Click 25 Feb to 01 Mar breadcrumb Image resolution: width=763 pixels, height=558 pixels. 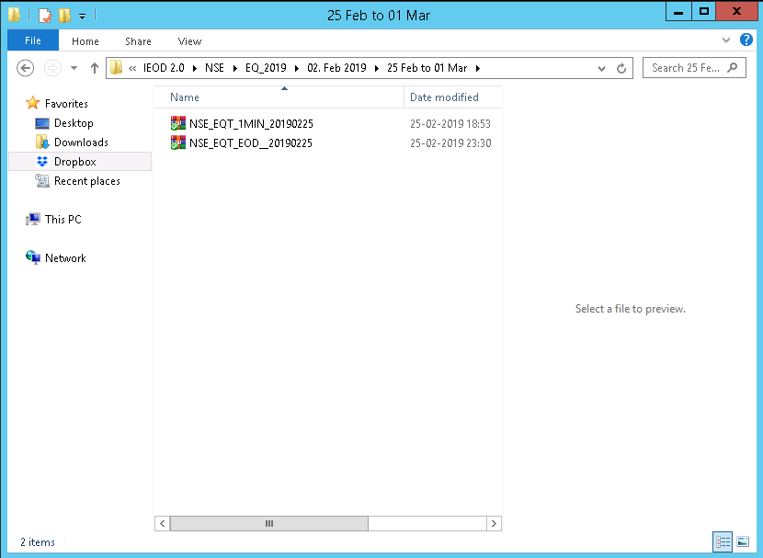coord(427,68)
